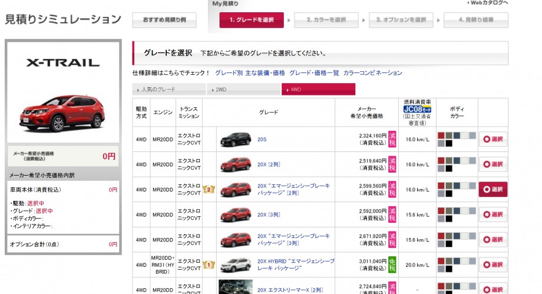Switch to the 人気のグレード filter tab
542x294 pixels.
168,89
